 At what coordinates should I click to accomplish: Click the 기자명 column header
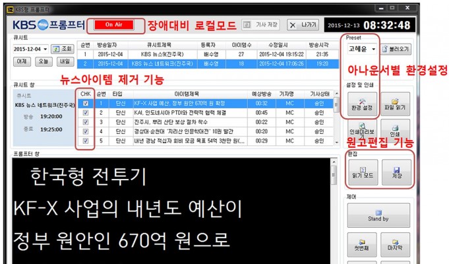point(289,94)
